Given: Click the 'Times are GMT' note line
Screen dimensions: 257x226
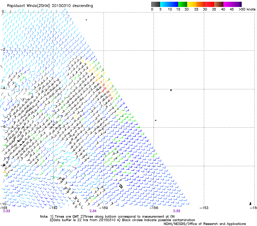Looking at the screenshot, I should [x=107, y=217].
